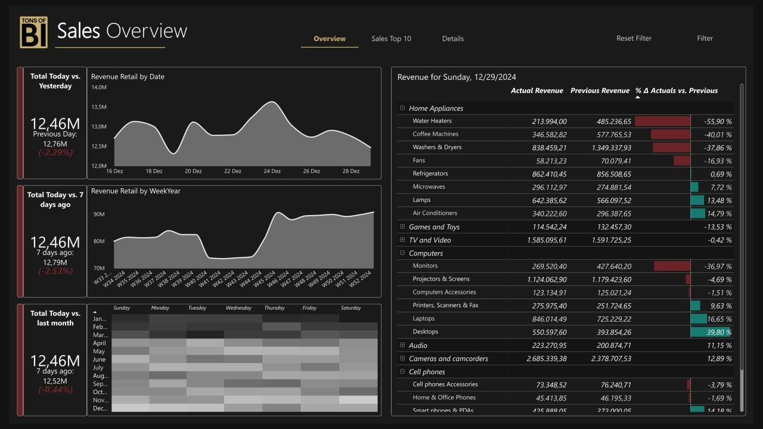The height and width of the screenshot is (429, 763).
Task: Select the Home & Office Phones row
Action: click(x=444, y=397)
